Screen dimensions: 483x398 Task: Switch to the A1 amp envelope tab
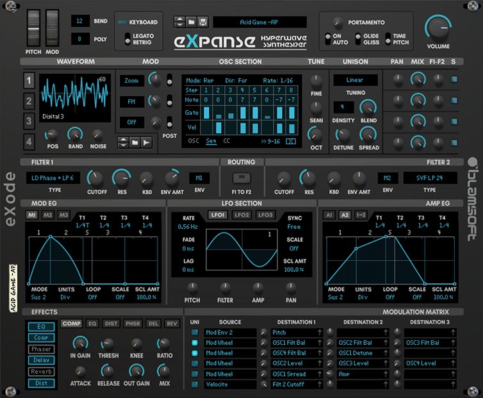[x=329, y=215]
